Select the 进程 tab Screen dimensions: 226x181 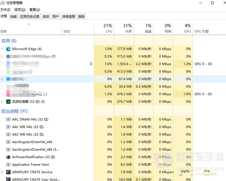4,16
